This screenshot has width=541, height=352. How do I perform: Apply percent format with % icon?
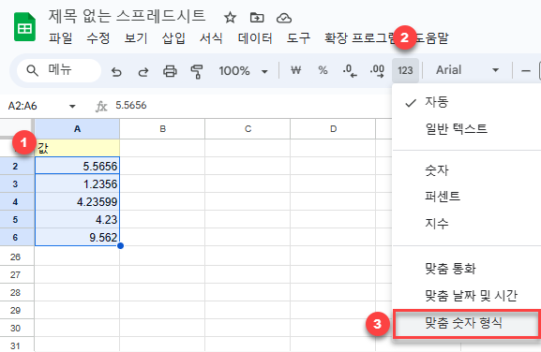point(323,70)
